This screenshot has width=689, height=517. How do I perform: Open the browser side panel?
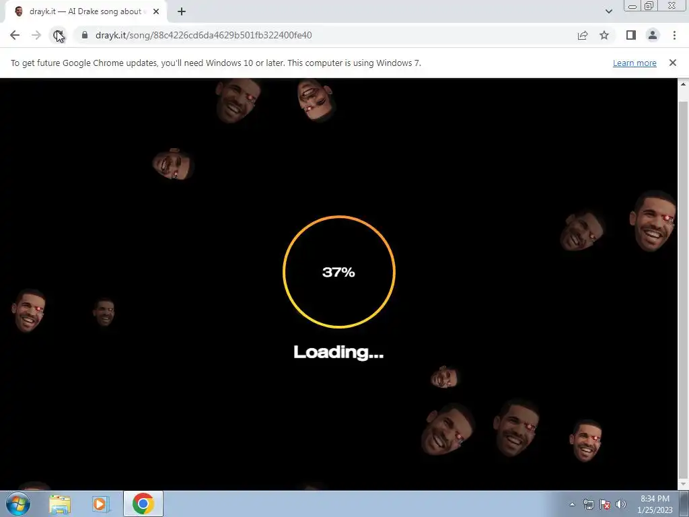click(631, 35)
